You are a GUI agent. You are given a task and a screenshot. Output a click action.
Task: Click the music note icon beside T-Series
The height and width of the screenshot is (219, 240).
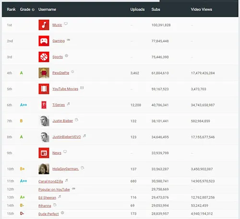[68, 104]
